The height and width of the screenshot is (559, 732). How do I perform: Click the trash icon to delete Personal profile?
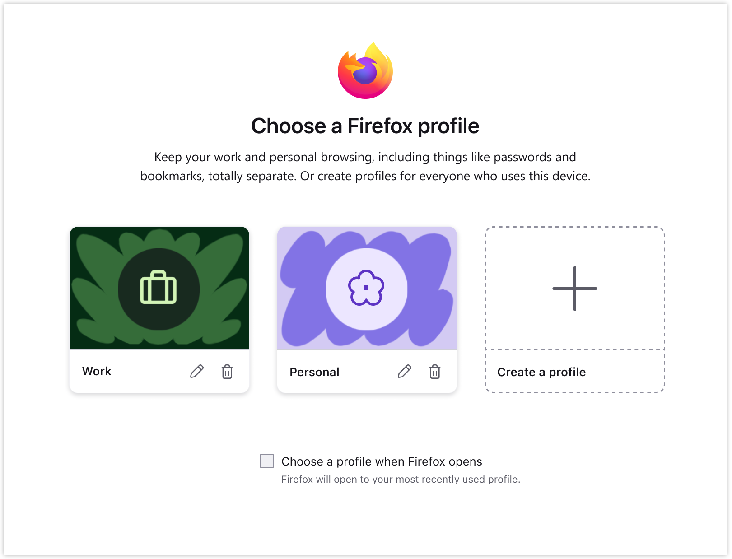pyautogui.click(x=435, y=371)
